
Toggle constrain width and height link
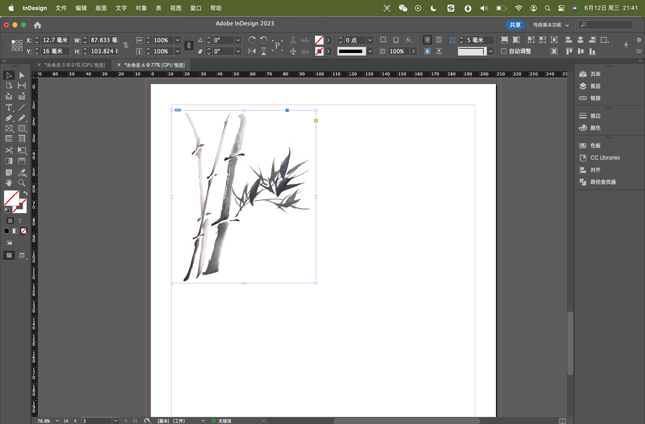pyautogui.click(x=126, y=45)
